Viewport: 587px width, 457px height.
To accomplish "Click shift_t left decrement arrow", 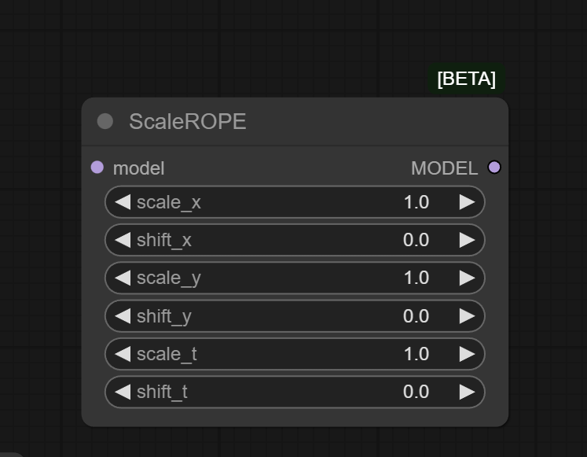I will pyautogui.click(x=123, y=392).
